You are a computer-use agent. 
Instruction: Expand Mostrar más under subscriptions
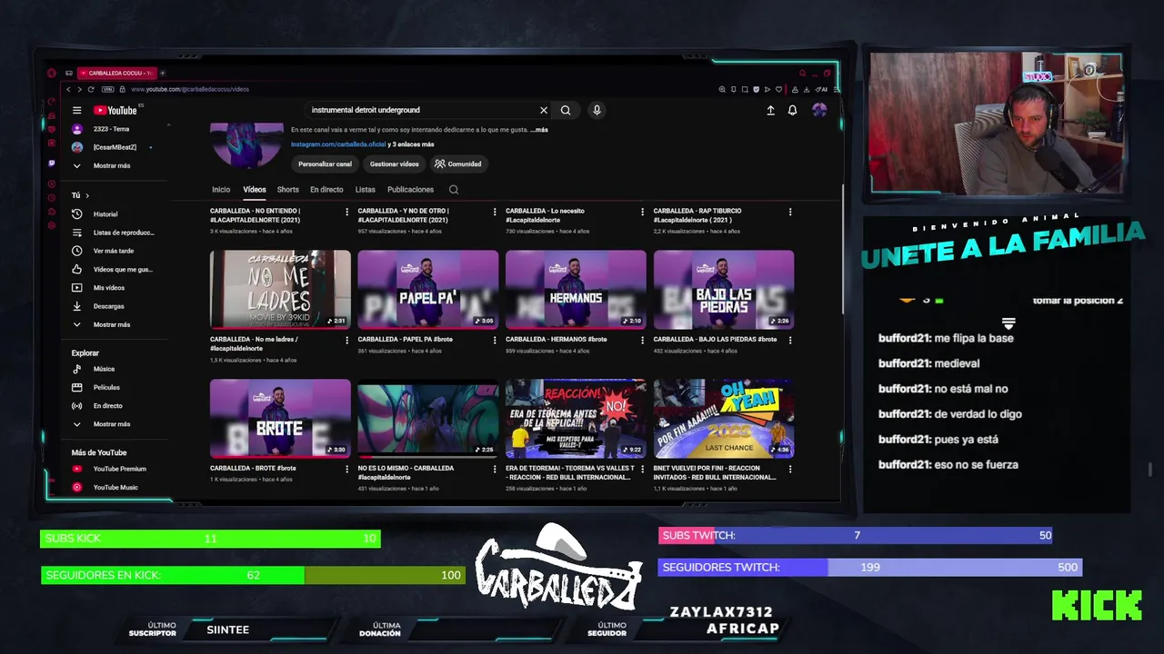point(101,165)
